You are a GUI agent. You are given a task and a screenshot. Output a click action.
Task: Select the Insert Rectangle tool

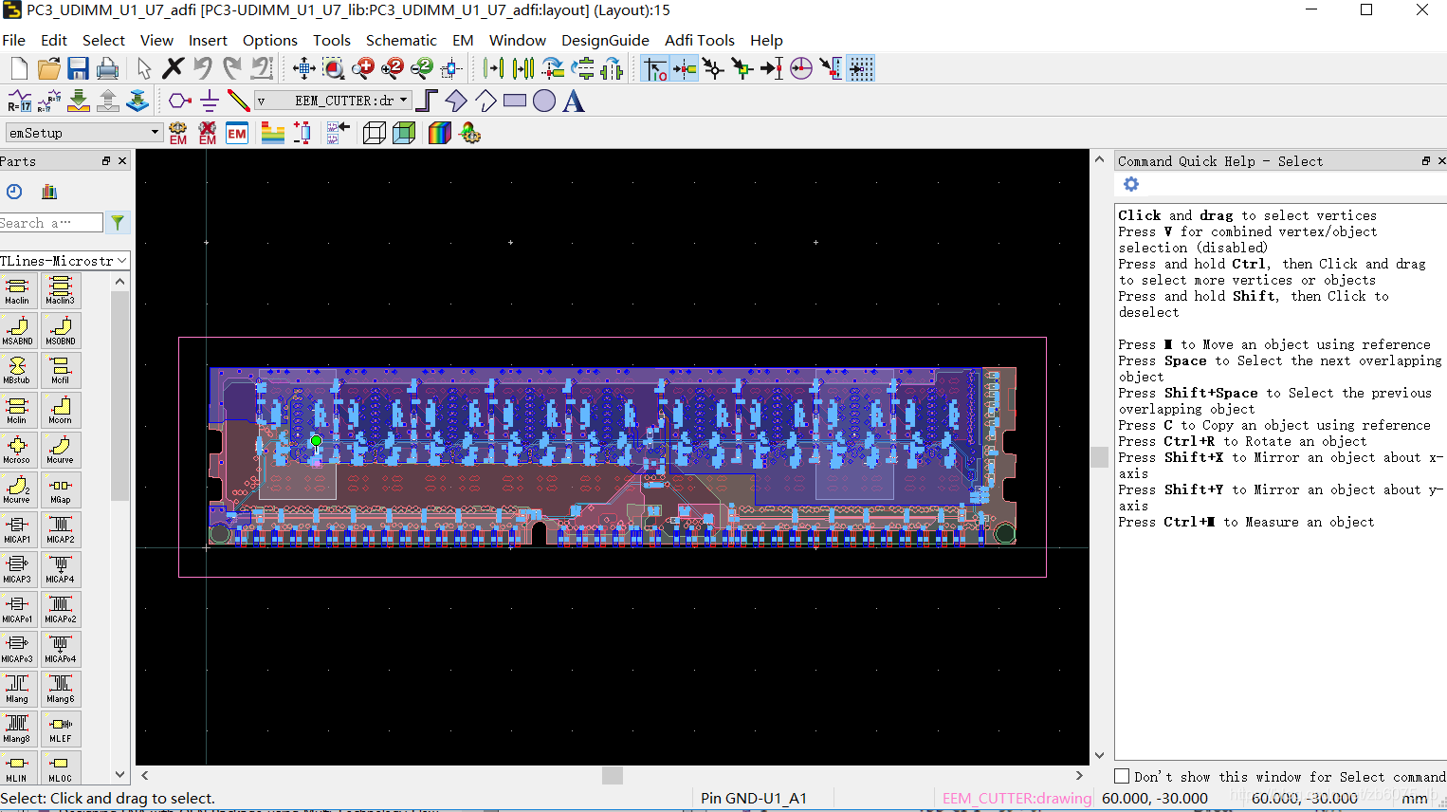pos(515,101)
